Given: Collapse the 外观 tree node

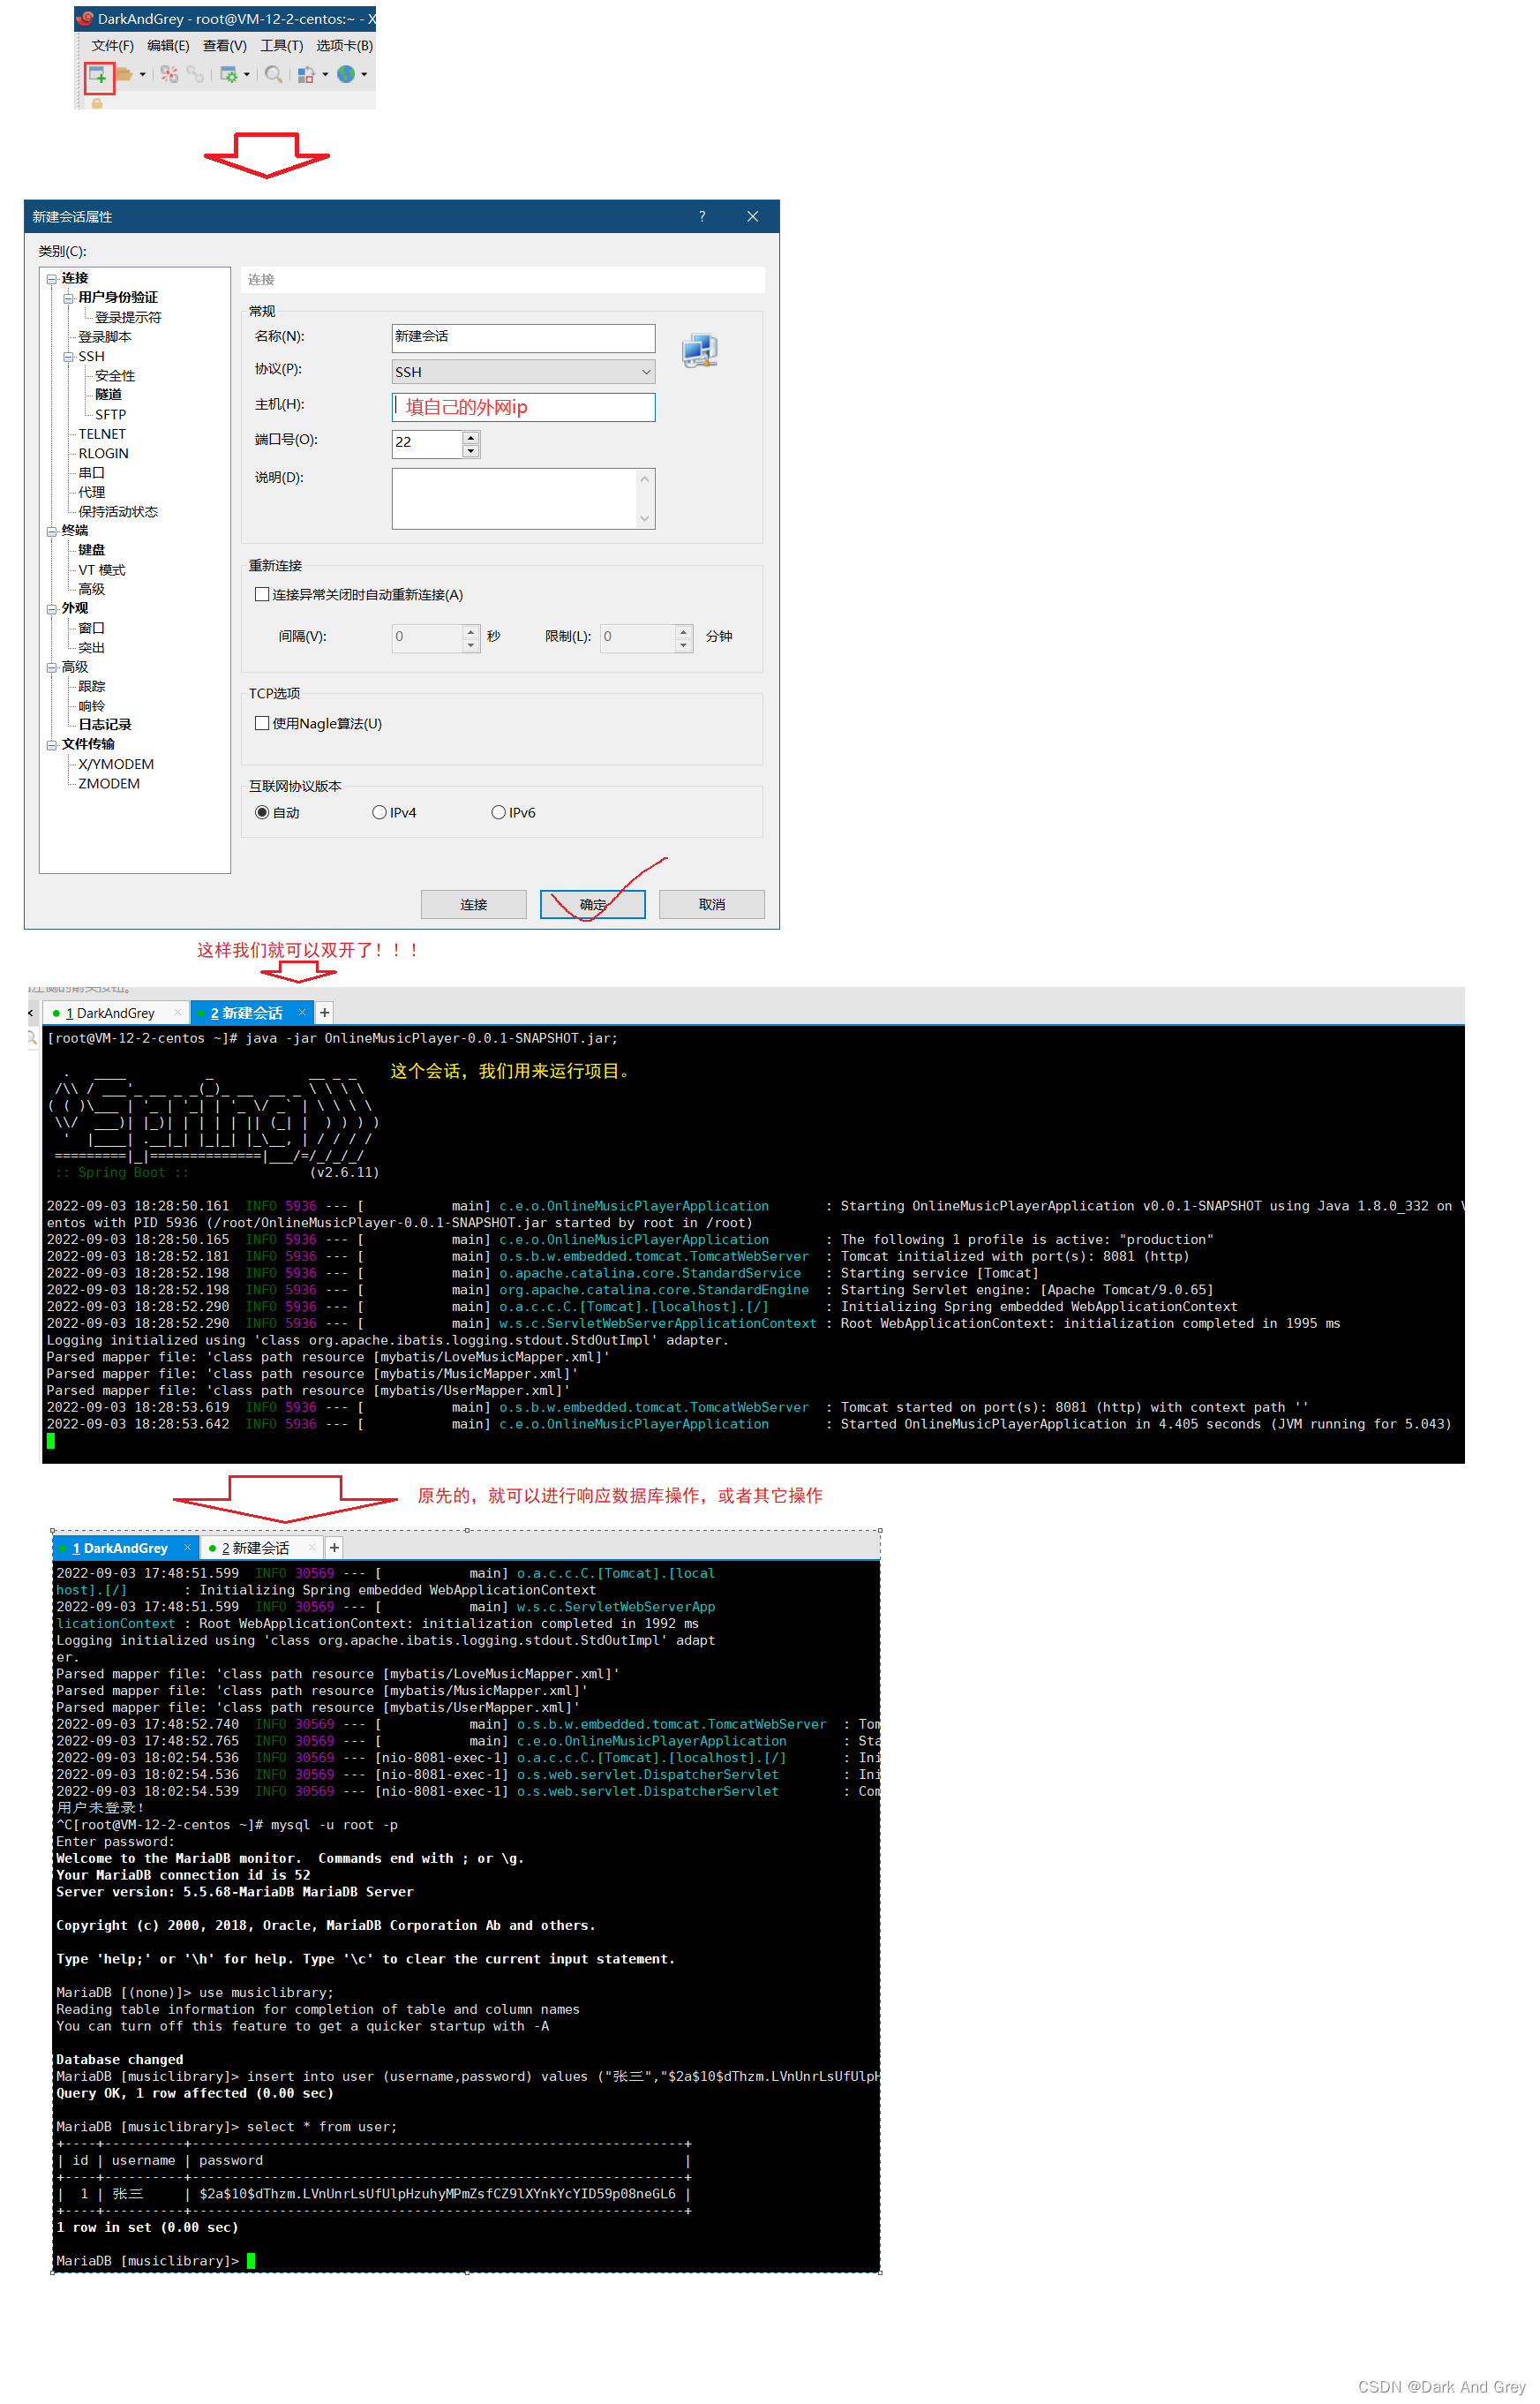Looking at the screenshot, I should click(x=52, y=610).
